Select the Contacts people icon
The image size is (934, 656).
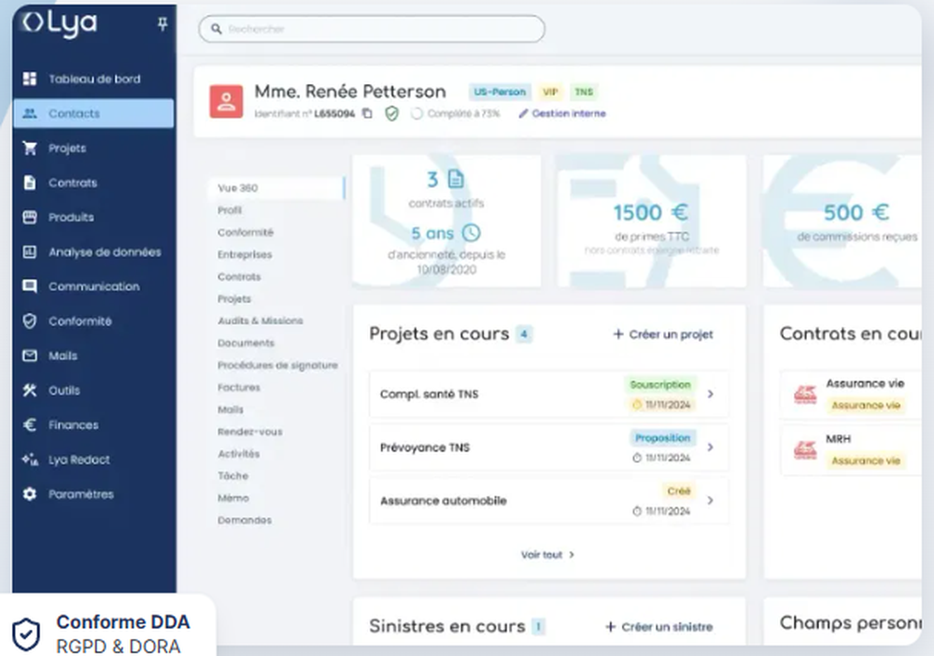(30, 113)
